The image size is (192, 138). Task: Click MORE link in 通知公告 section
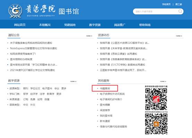(89, 36)
